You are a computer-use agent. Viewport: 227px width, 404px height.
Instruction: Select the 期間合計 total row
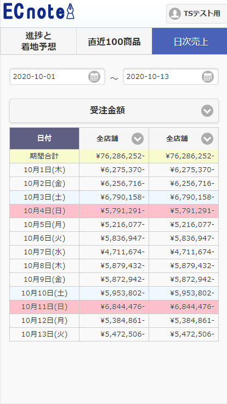pos(114,156)
